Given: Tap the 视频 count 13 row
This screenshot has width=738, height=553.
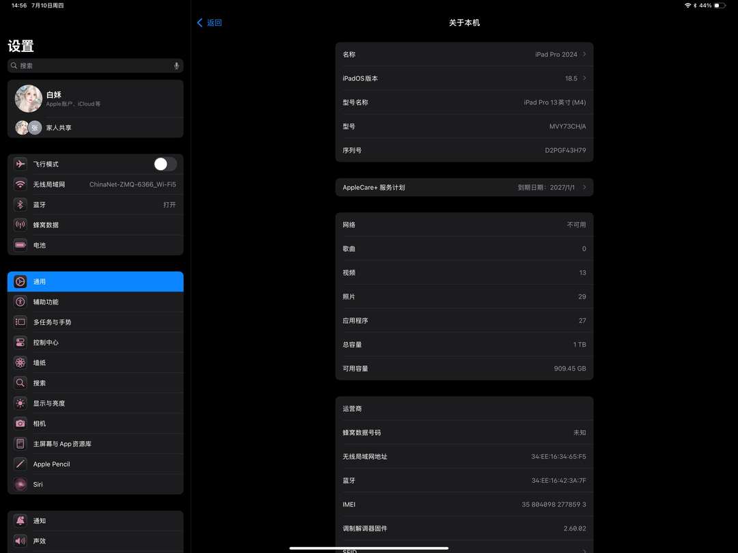Looking at the screenshot, I should point(465,272).
